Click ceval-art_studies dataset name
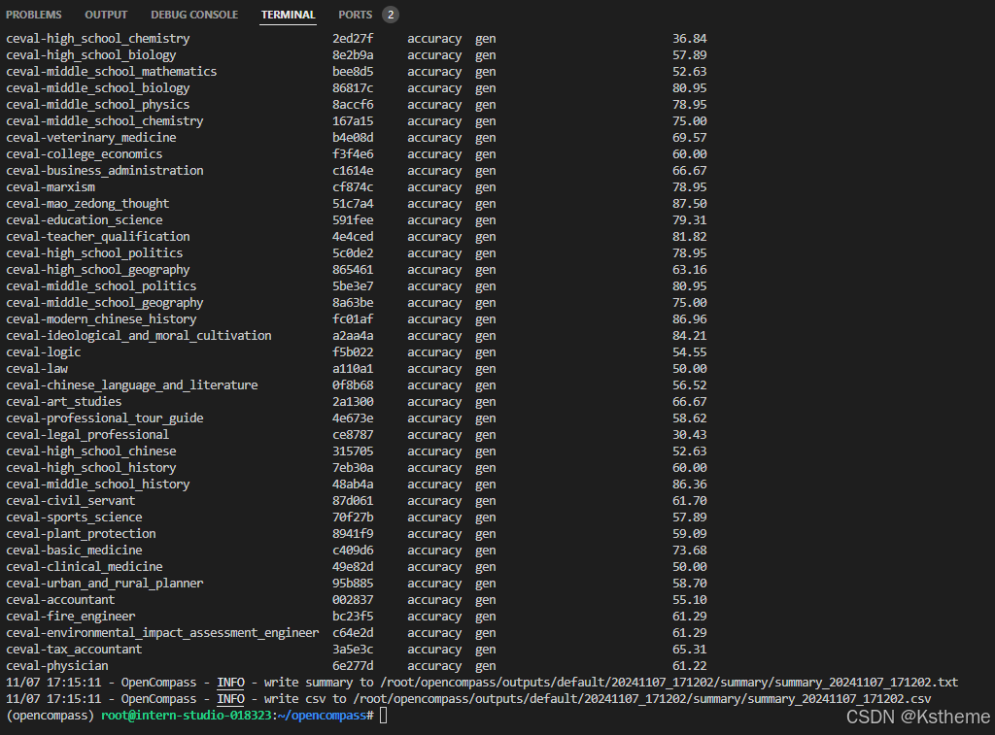 pyautogui.click(x=63, y=401)
